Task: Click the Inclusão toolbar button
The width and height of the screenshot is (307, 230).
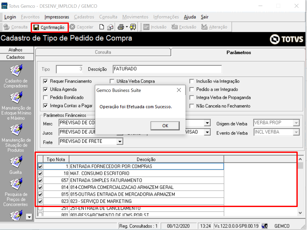Action: 155,27
